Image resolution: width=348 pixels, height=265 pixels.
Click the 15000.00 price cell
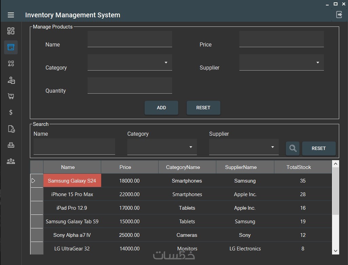130,221
